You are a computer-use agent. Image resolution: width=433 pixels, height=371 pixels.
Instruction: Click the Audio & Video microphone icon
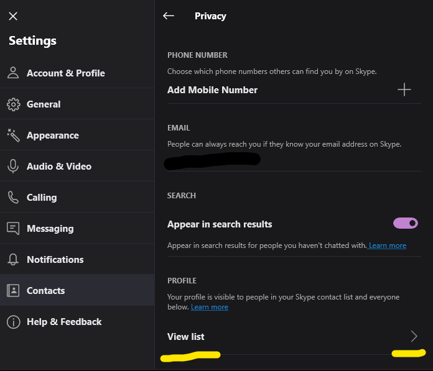(x=13, y=166)
